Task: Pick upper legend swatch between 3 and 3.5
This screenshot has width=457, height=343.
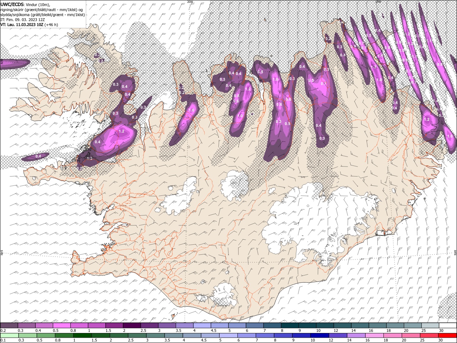Action: coord(167,325)
